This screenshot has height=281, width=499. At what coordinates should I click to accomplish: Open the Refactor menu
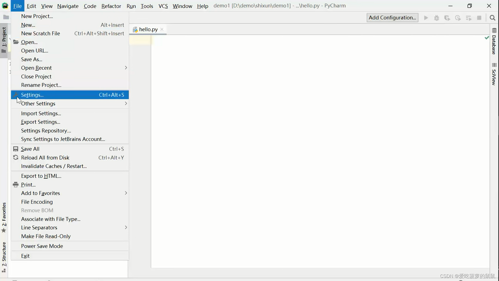tap(111, 6)
